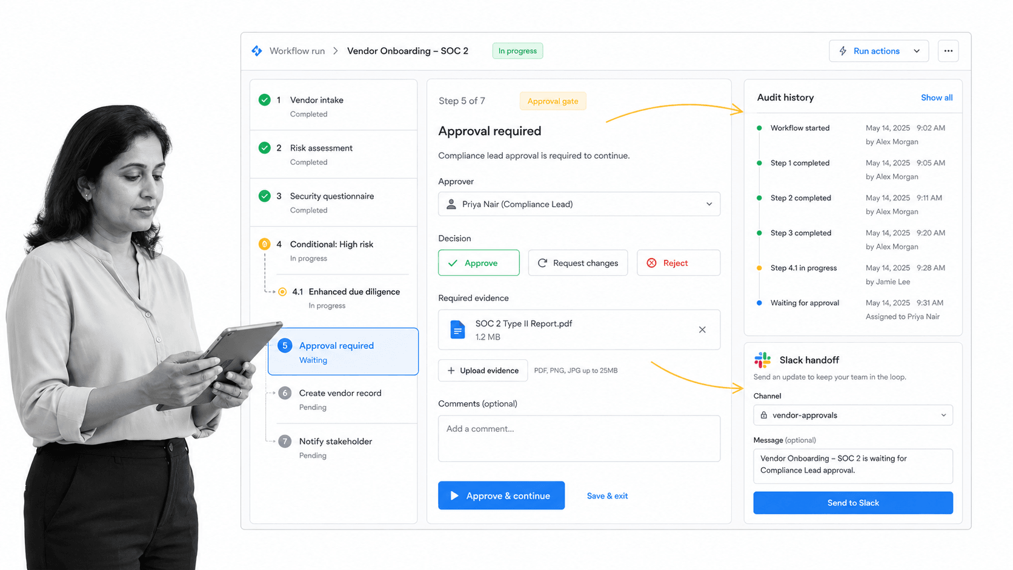1013x570 pixels.
Task: Click the Approval gate badge
Action: pos(553,101)
